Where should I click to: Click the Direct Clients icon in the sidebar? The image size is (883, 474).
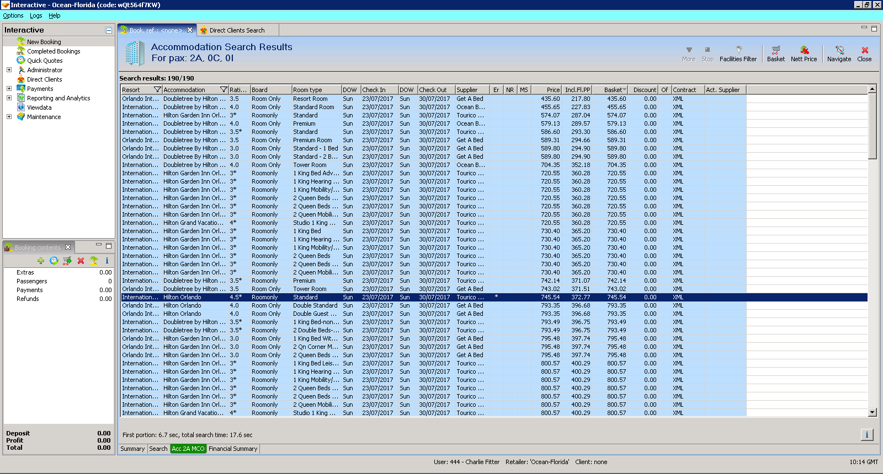pyautogui.click(x=21, y=79)
